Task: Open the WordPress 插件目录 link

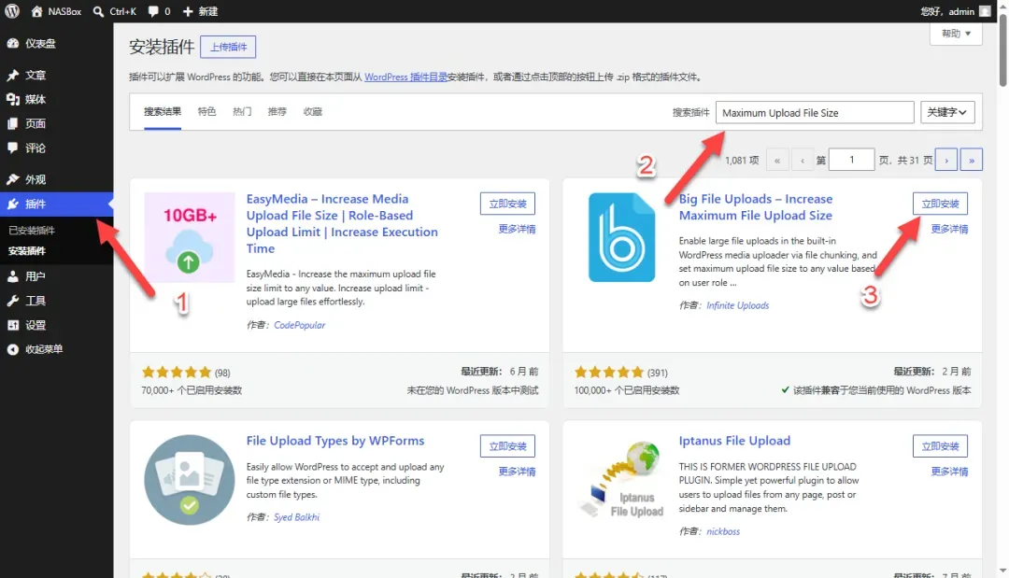Action: [405, 77]
